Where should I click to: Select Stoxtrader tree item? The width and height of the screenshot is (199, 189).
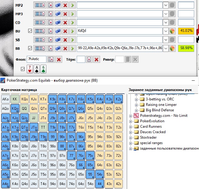(x=148, y=137)
